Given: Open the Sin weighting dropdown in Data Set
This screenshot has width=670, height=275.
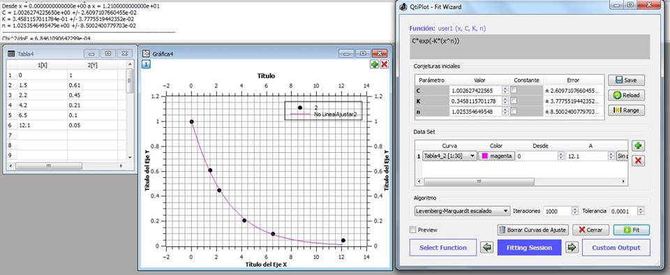Looking at the screenshot, I should tap(622, 156).
